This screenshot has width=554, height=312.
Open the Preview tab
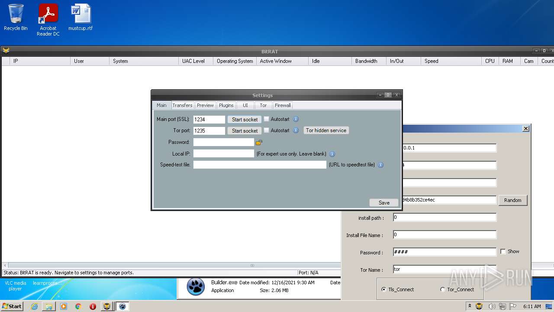pos(205,105)
